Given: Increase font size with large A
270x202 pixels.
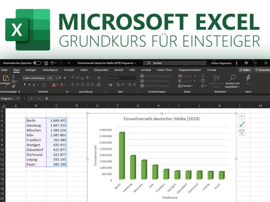Looking at the screenshot, I should coord(60,78).
